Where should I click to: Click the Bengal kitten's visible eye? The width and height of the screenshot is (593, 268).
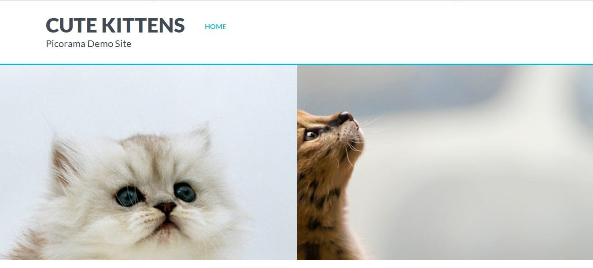(311, 135)
